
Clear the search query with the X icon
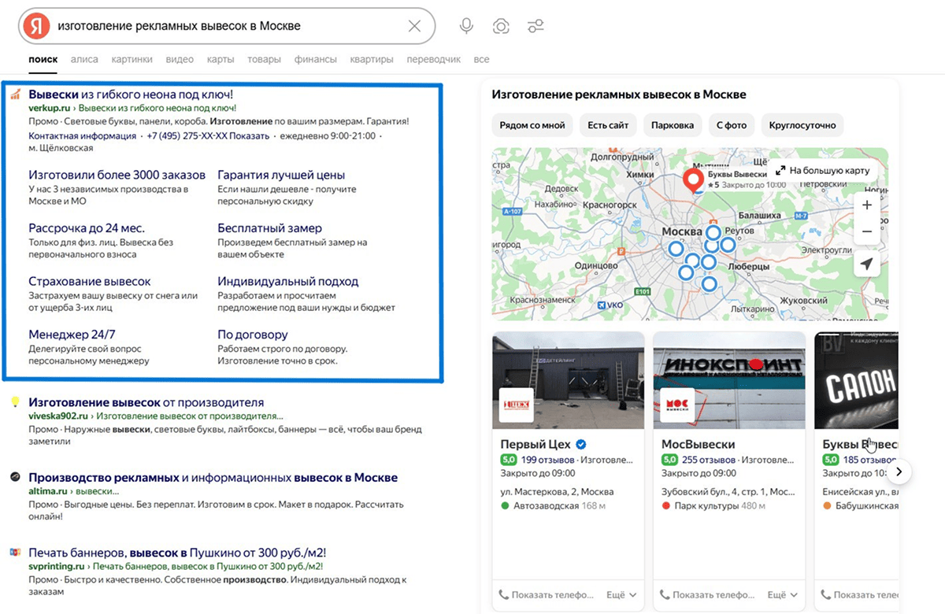pos(415,25)
